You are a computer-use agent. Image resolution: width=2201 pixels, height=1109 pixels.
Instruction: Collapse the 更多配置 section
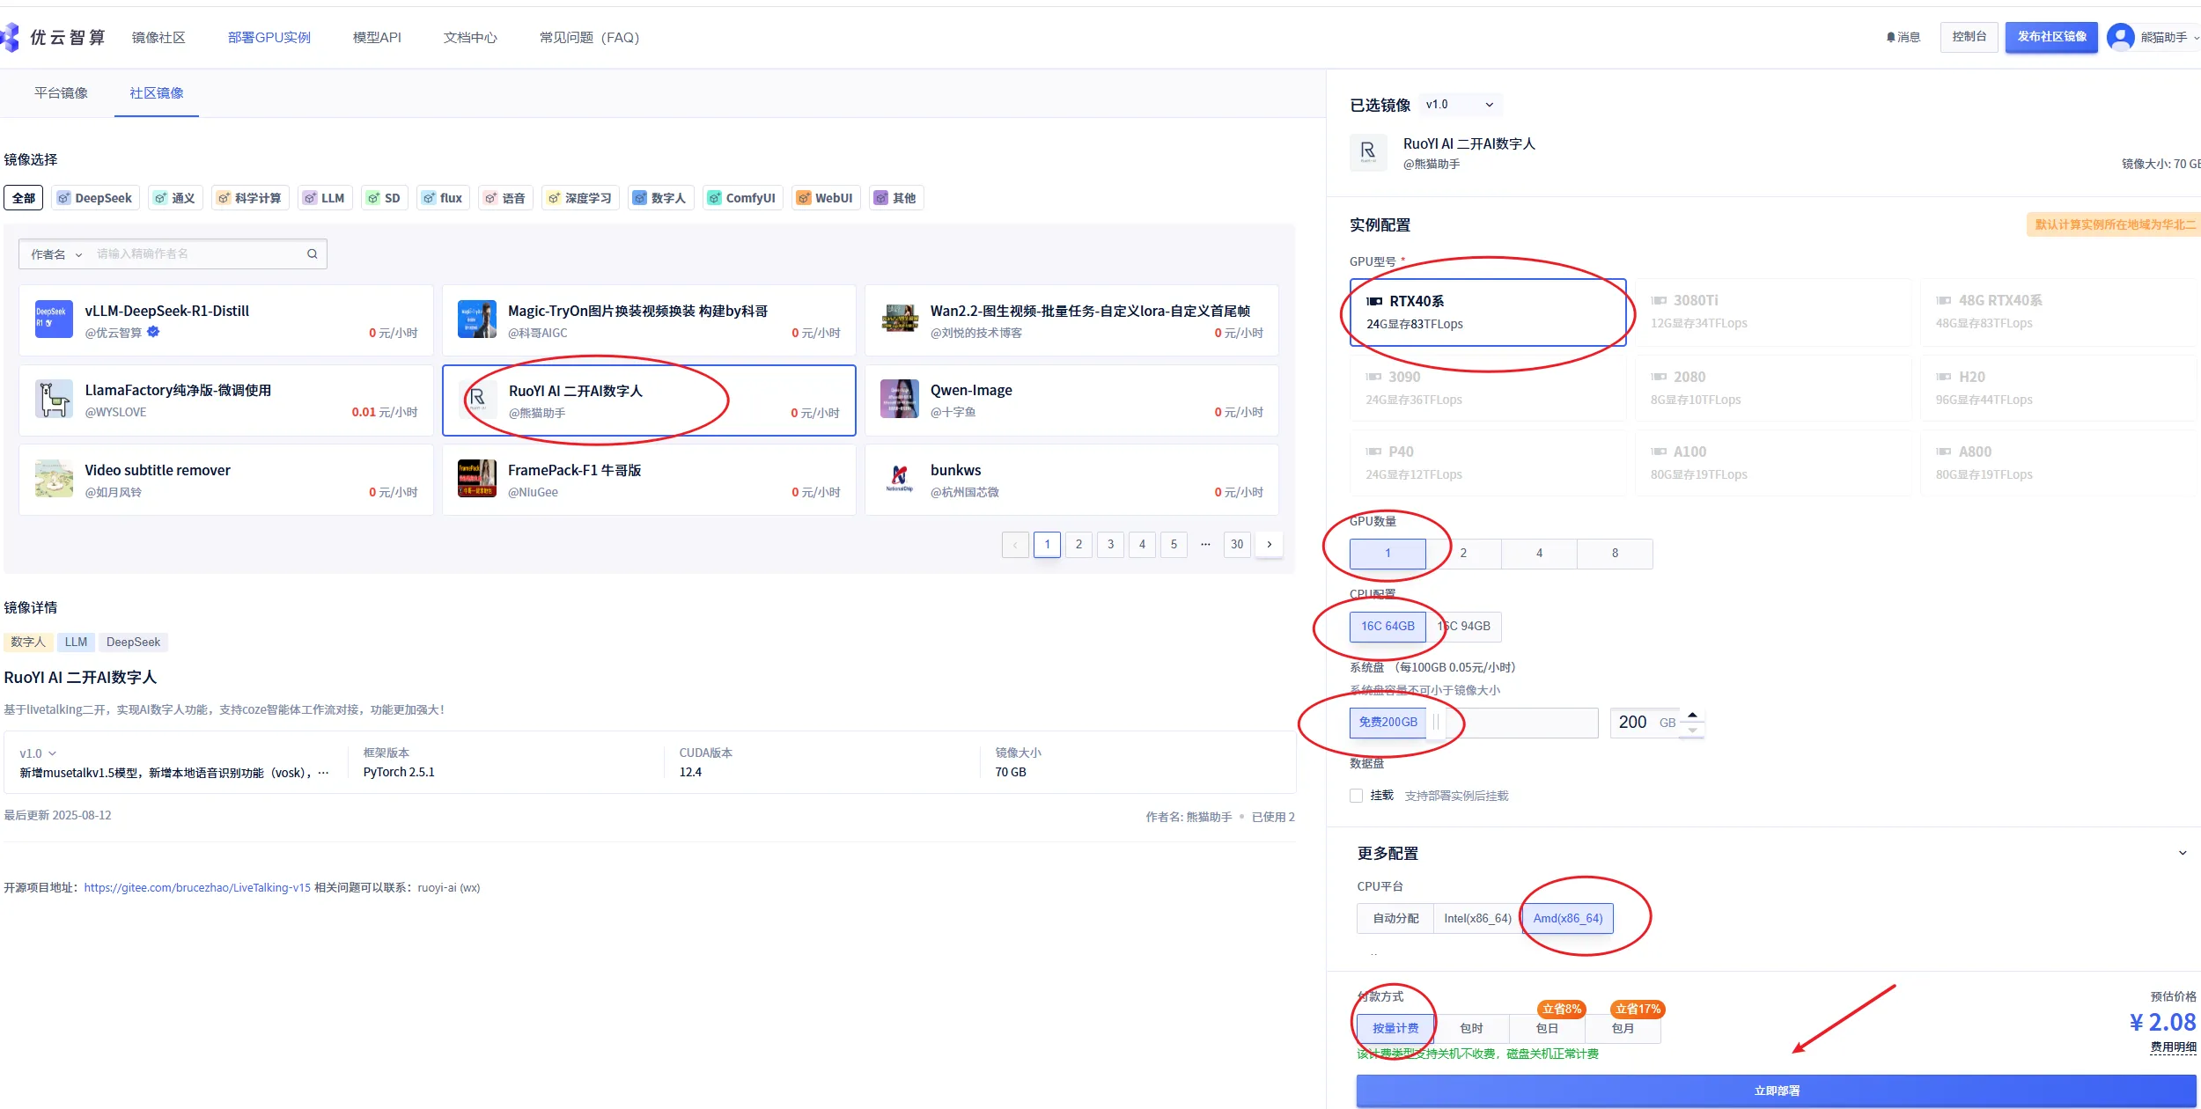coord(2183,853)
